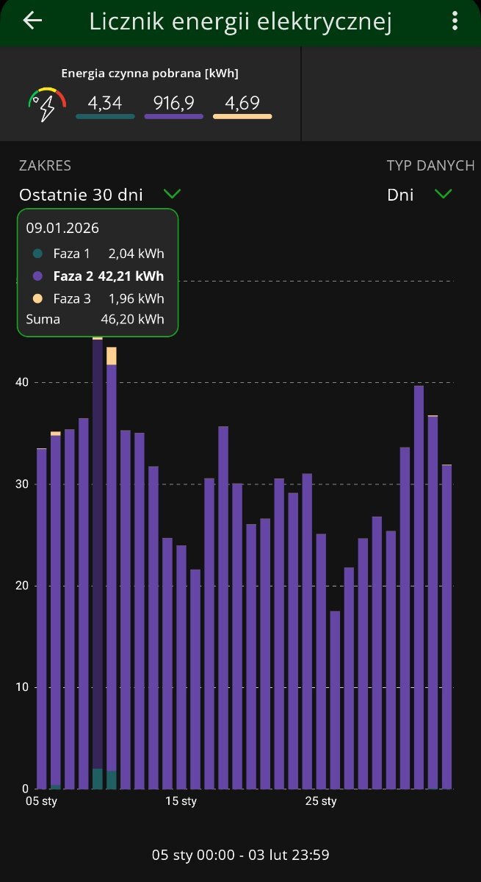The image size is (481, 882).
Task: Tap the Faza 2 purple legend dot
Action: coord(38,276)
